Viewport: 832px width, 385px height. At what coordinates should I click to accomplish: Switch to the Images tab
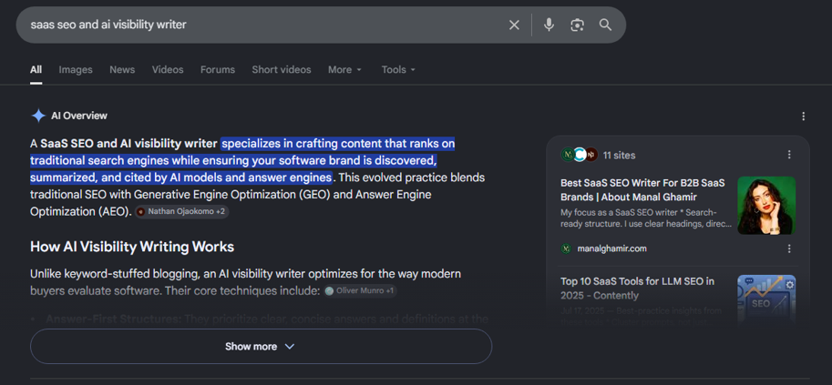[76, 69]
